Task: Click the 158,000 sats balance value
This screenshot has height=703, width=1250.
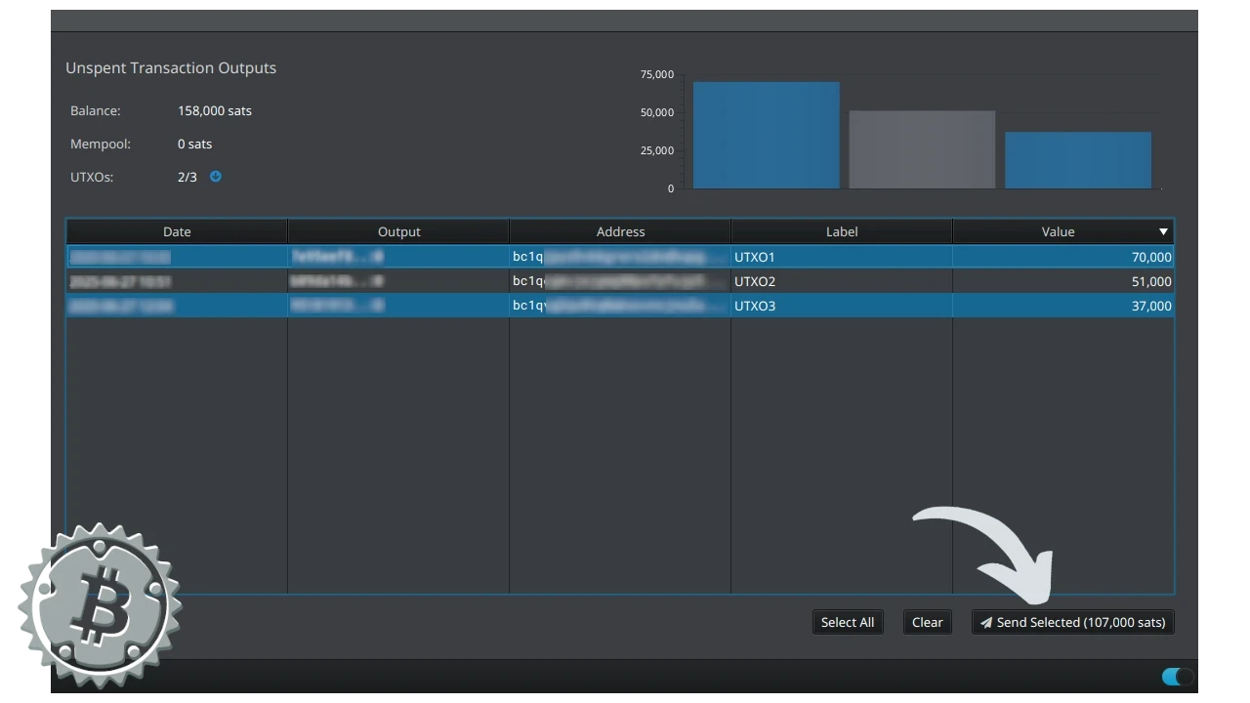Action: point(215,110)
